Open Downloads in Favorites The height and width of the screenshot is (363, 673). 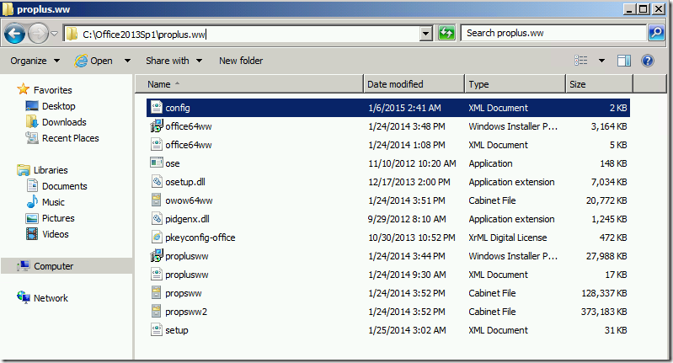pyautogui.click(x=64, y=122)
